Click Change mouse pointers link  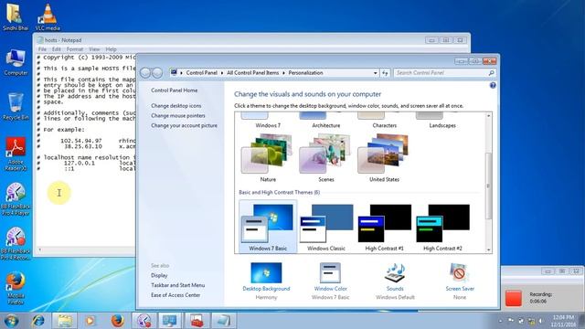[178, 116]
